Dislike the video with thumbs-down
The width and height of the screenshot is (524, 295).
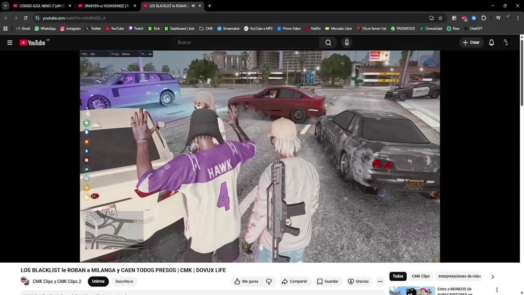[x=269, y=281]
